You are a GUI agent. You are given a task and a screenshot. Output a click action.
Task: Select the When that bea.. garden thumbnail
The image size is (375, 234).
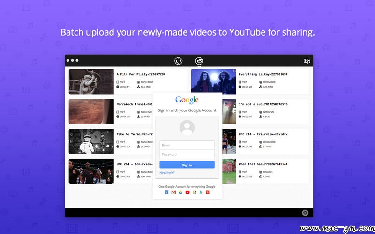click(229, 171)
